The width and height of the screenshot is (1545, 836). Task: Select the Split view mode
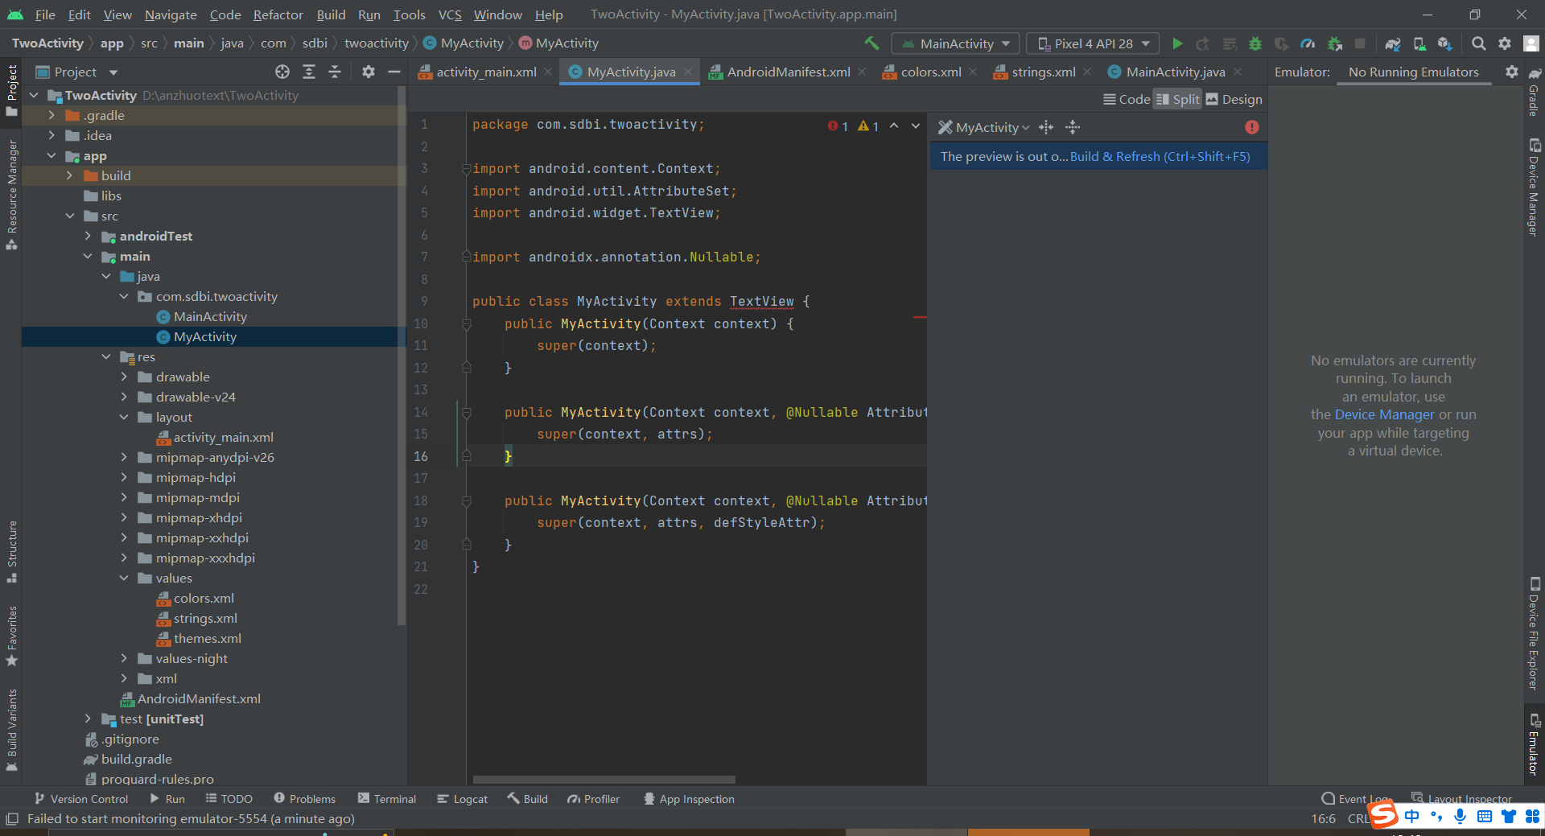click(x=1178, y=99)
